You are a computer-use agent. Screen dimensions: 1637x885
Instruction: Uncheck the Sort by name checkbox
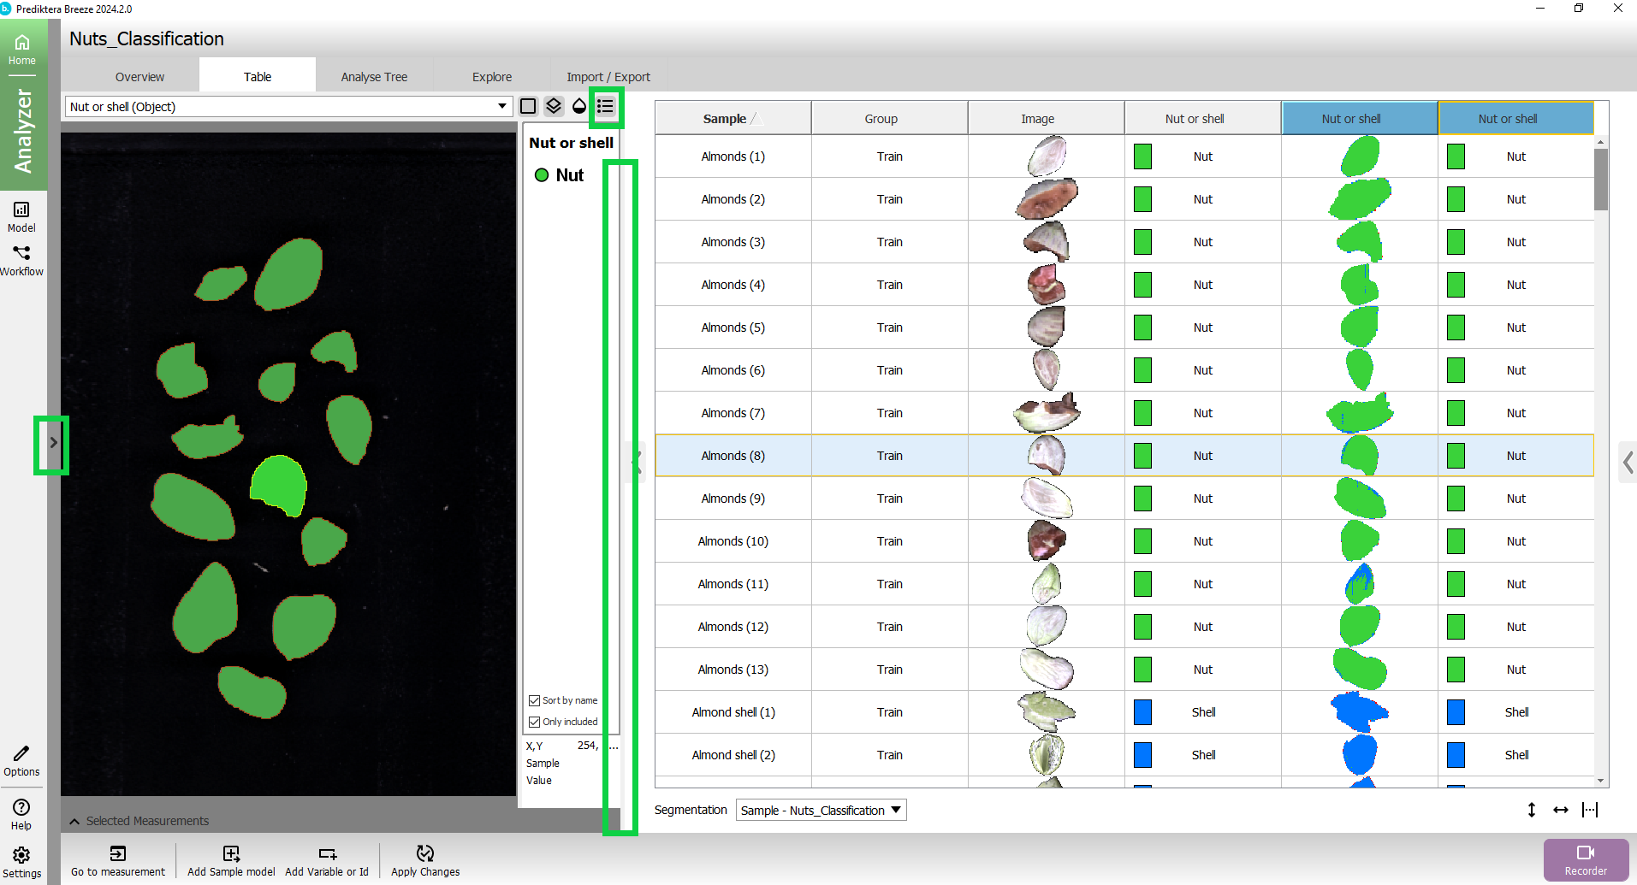[535, 700]
